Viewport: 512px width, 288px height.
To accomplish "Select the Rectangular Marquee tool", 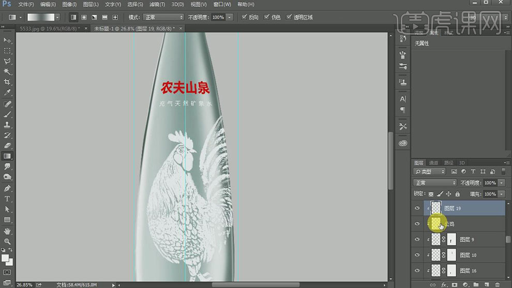I will point(7,51).
